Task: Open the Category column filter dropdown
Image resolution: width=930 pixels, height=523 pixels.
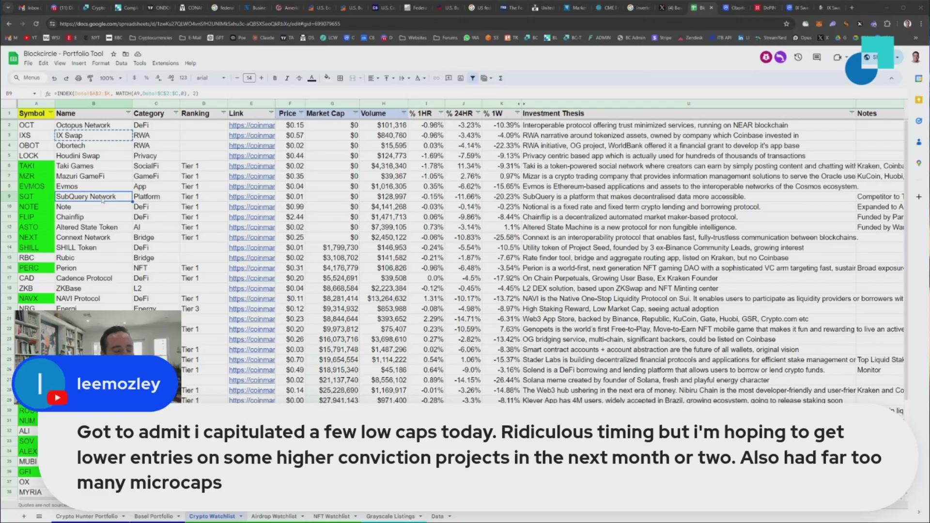Action: pyautogui.click(x=175, y=113)
